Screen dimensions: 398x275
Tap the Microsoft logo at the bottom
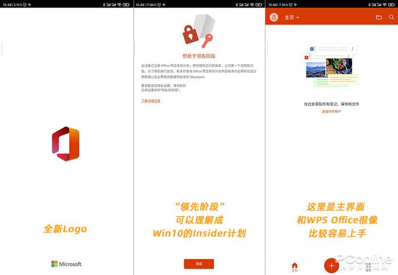[x=67, y=264]
